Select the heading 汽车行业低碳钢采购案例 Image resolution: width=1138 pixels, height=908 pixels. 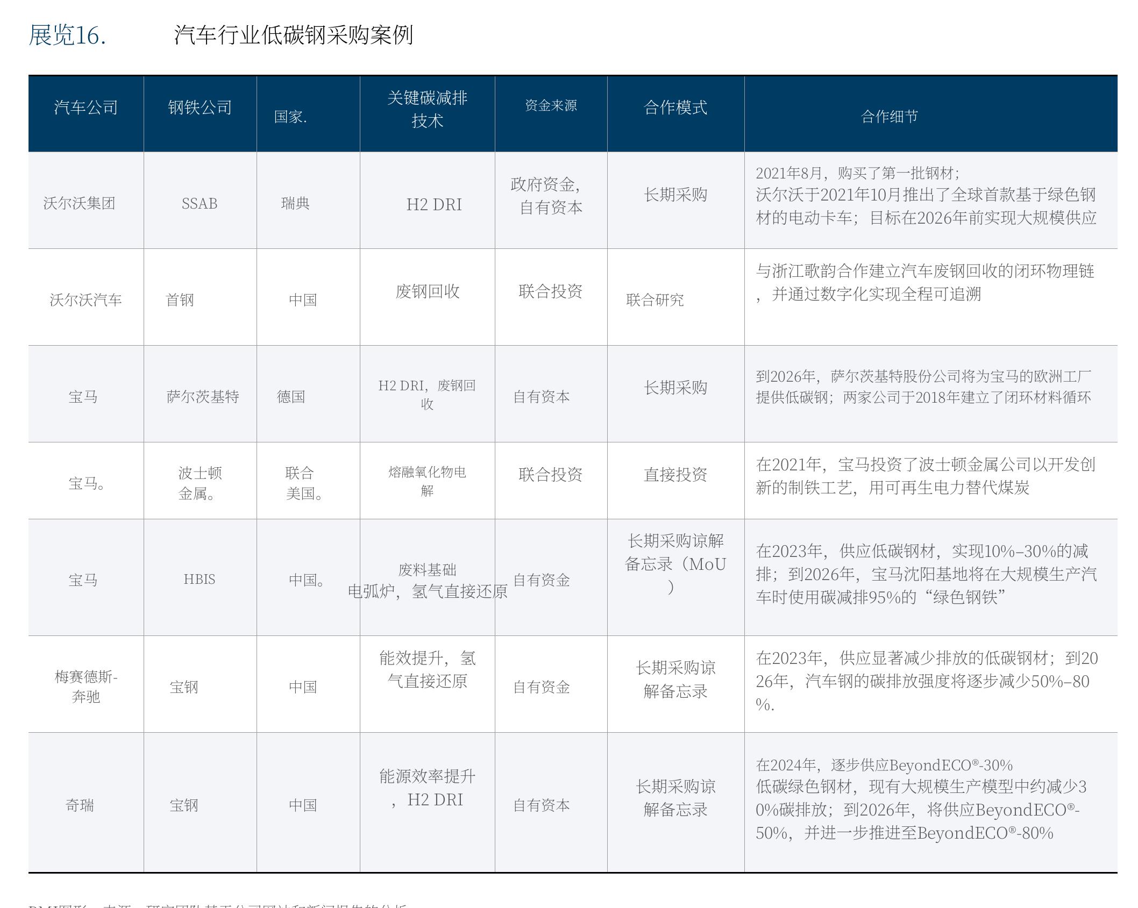[x=294, y=35]
